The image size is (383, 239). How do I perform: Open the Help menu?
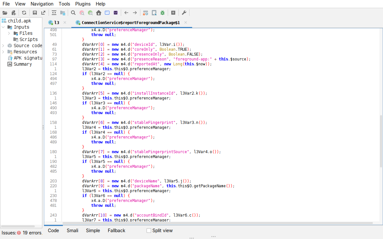(x=100, y=4)
